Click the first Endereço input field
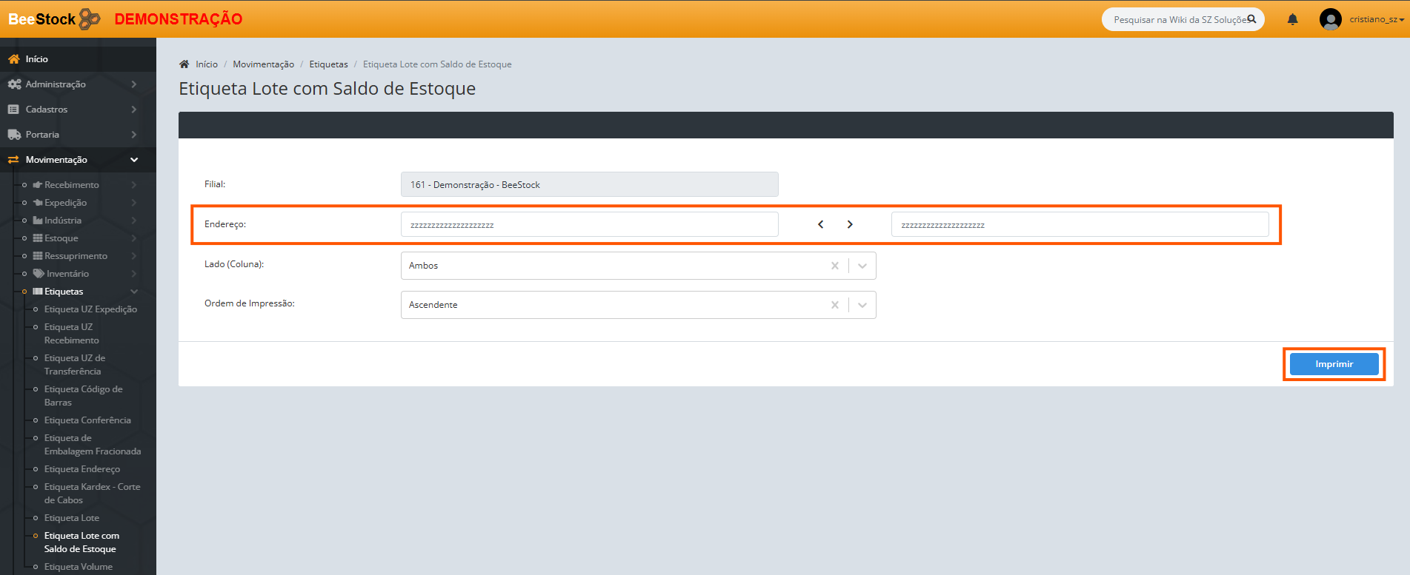This screenshot has width=1410, height=575. coord(589,224)
